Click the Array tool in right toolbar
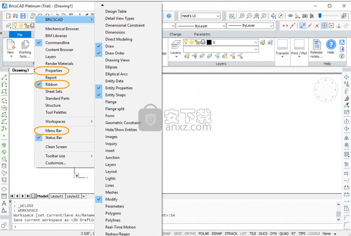 pos(347,154)
